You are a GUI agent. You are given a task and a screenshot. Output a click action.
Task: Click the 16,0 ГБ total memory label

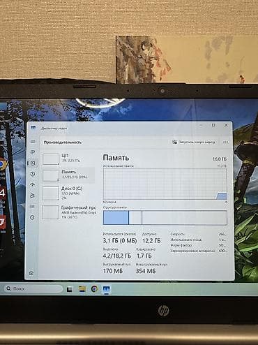tap(220, 159)
